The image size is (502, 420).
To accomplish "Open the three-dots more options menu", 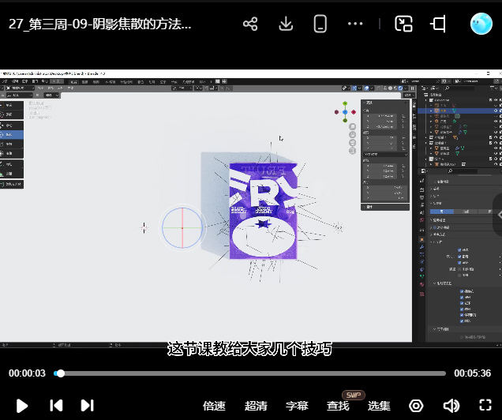I will [355, 24].
